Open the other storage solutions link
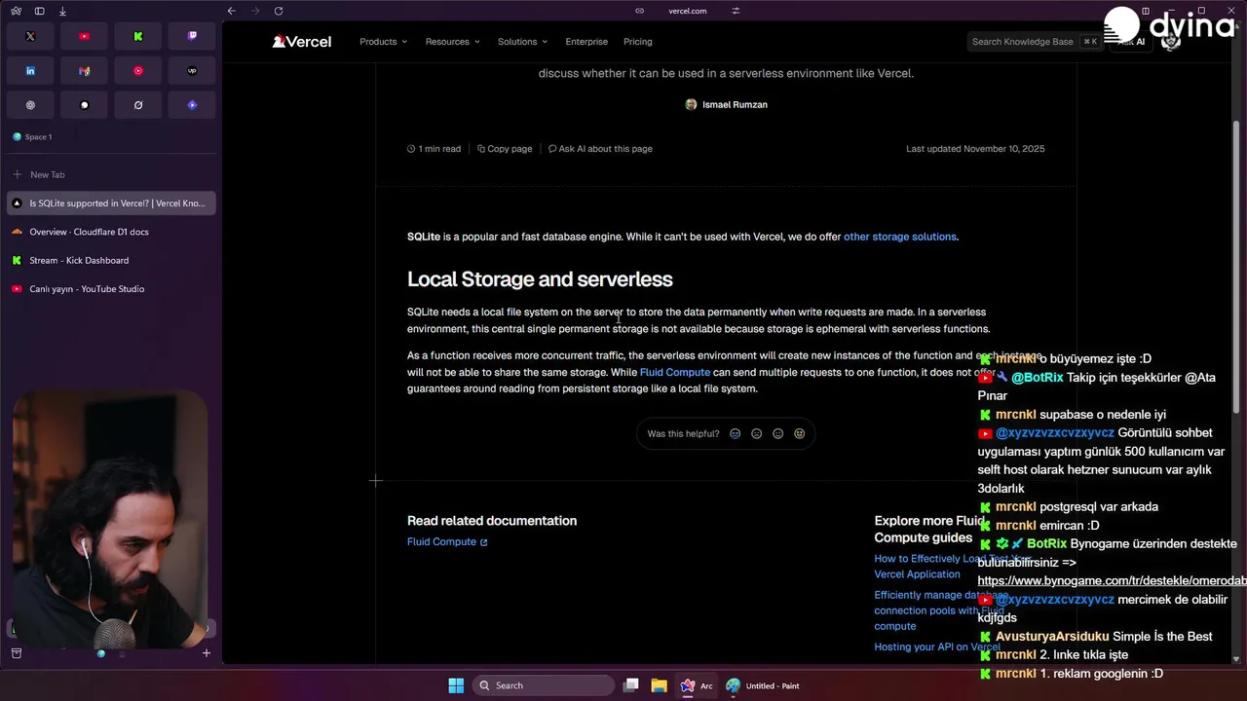The height and width of the screenshot is (701, 1247). tap(899, 237)
